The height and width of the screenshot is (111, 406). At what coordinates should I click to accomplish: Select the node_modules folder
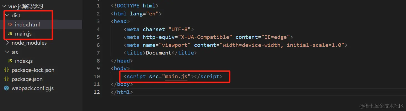coord(29,43)
